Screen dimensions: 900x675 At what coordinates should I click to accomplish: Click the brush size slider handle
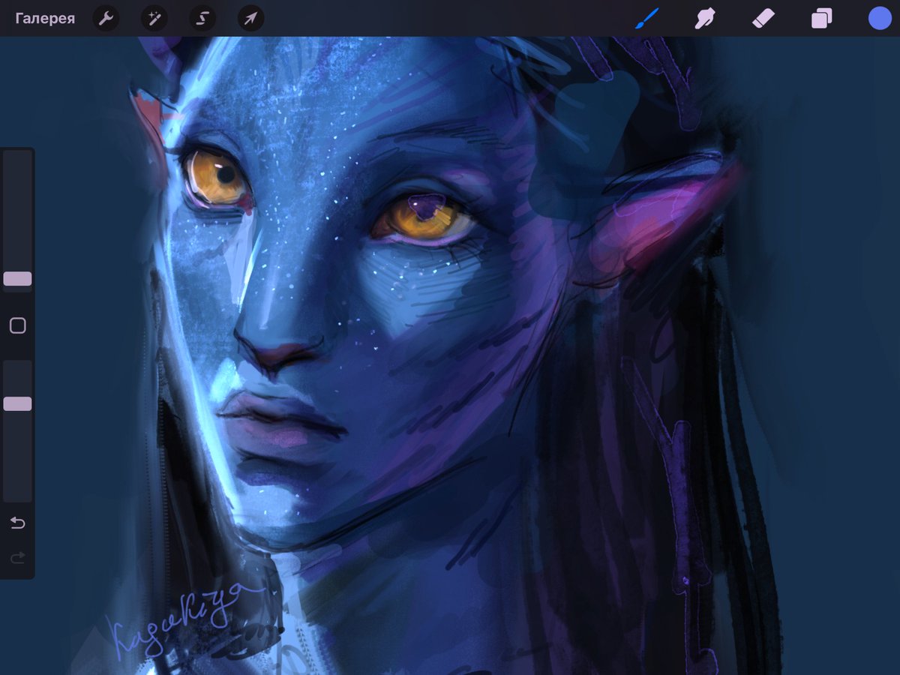(x=17, y=279)
